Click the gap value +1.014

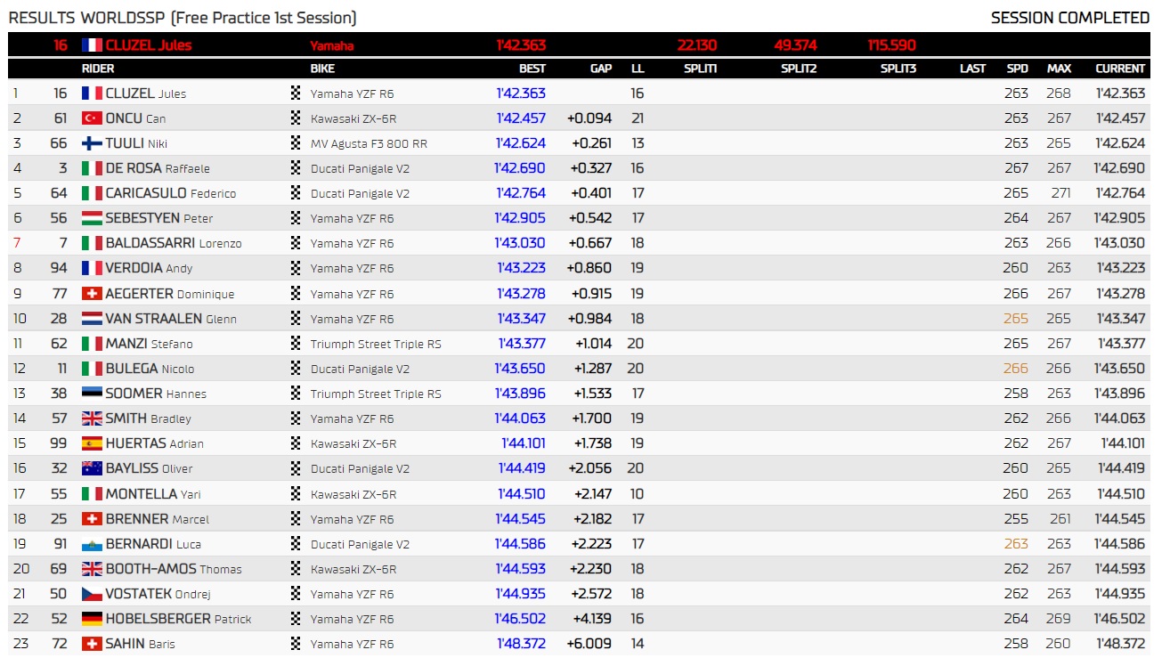(x=594, y=344)
